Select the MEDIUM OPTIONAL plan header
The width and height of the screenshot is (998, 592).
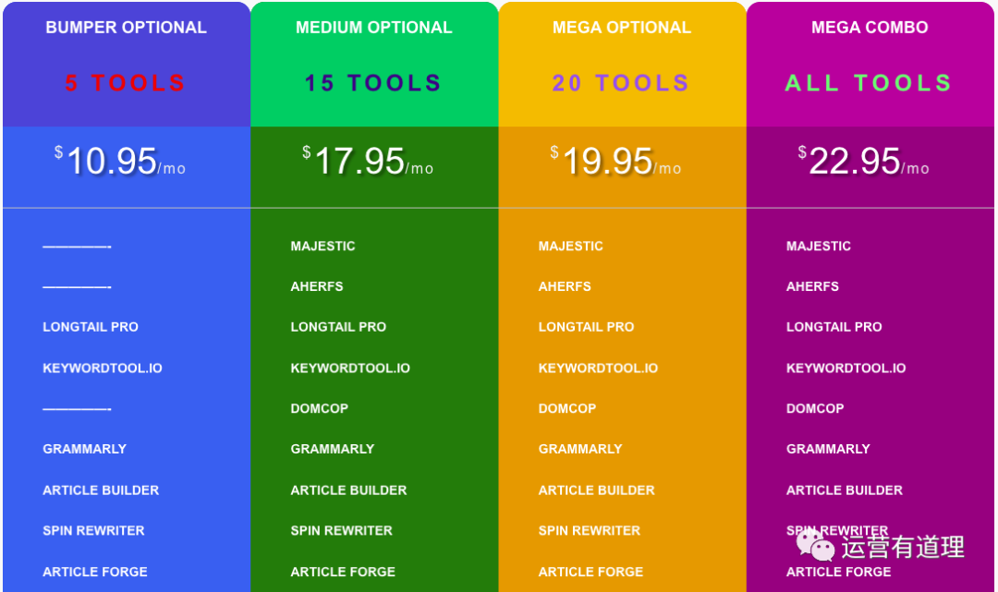pyautogui.click(x=374, y=28)
